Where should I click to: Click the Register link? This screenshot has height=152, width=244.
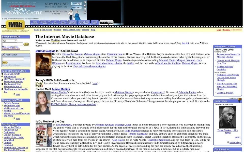226,30
